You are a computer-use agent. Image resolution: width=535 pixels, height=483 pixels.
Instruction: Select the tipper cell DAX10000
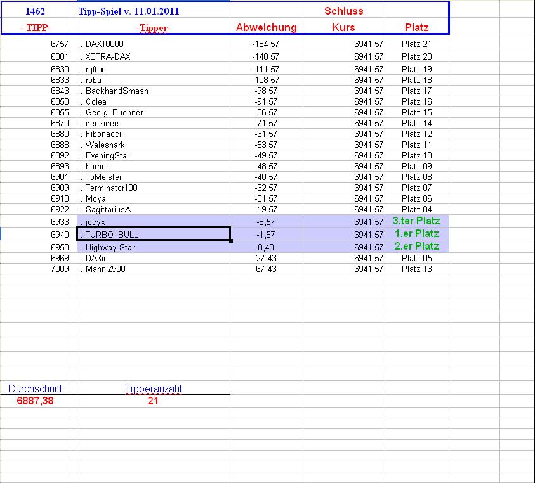pos(154,44)
